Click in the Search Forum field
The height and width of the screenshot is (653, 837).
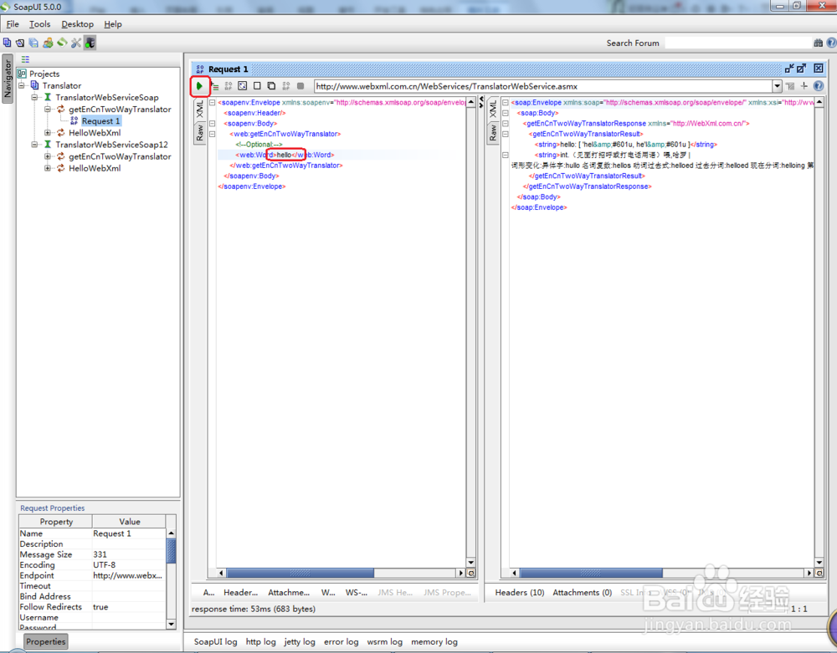pyautogui.click(x=737, y=43)
